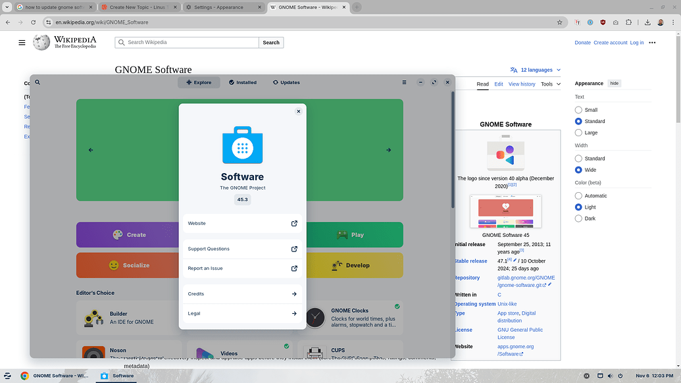Click the Noson app icon

coord(93,352)
